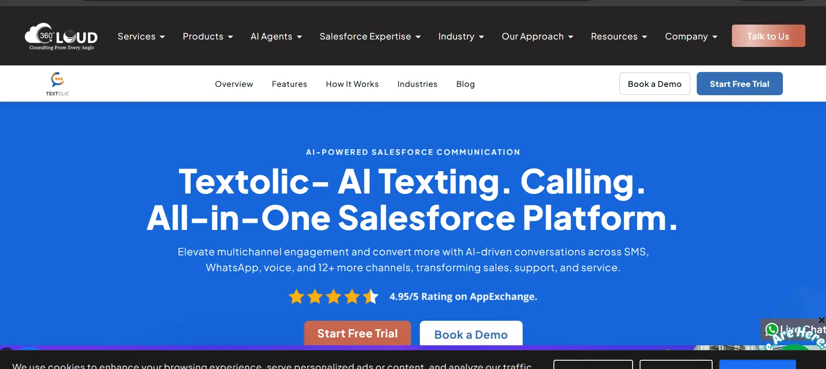Image resolution: width=826 pixels, height=369 pixels.
Task: Open the Salesforce Expertise dropdown
Action: [x=370, y=36]
